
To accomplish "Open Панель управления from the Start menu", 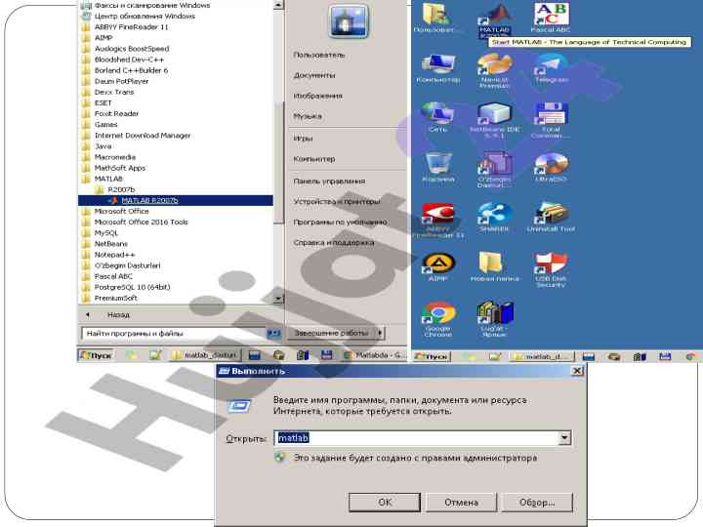I will tap(329, 181).
